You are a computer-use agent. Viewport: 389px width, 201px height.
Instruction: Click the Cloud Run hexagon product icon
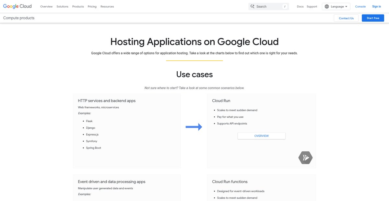[305, 158]
